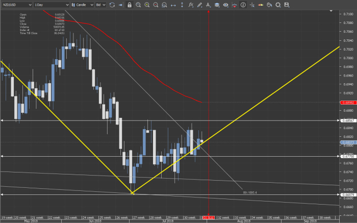Viewport: 357px width, 223px height.
Task: Click the red Aug date marker on time axis
Action: 208,217
